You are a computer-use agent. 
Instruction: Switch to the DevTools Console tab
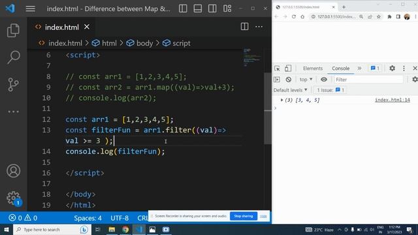click(x=341, y=69)
